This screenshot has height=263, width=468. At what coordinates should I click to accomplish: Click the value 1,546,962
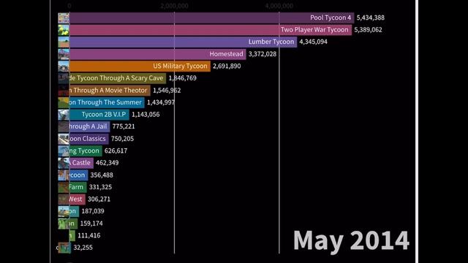167,91
